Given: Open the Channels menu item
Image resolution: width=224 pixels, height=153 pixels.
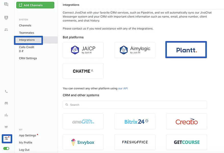Looking at the screenshot, I should 25,25.
